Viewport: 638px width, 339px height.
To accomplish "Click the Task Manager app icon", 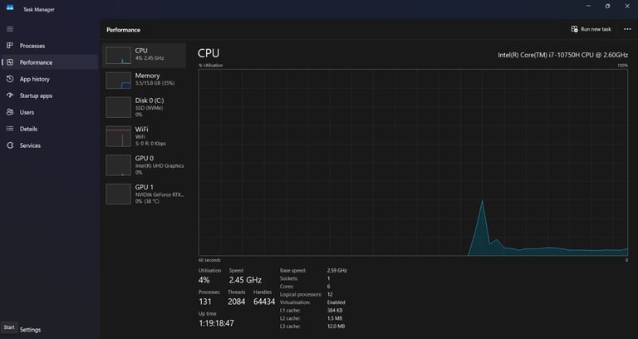I will pyautogui.click(x=10, y=8).
